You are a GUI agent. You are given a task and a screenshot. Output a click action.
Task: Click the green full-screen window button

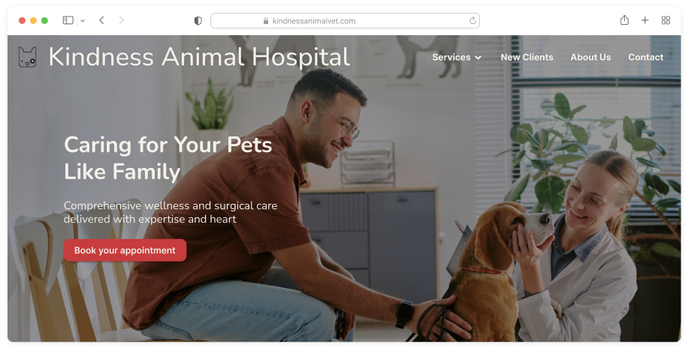pyautogui.click(x=44, y=20)
